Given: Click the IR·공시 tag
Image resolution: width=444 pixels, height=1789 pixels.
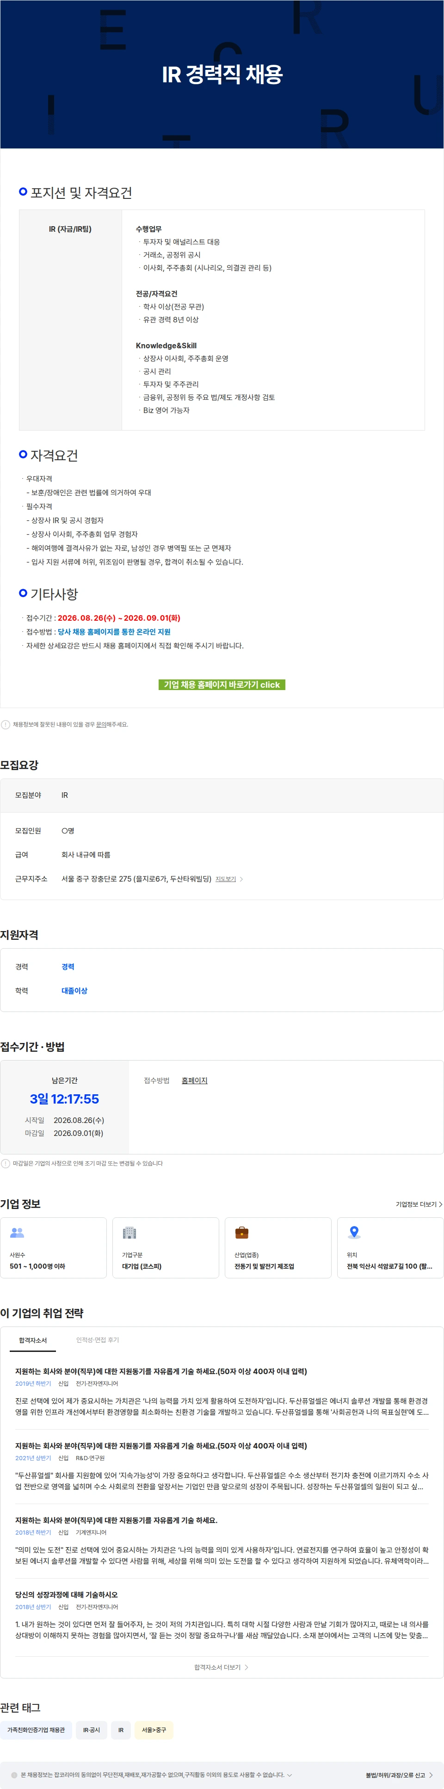Looking at the screenshot, I should [x=92, y=1730].
